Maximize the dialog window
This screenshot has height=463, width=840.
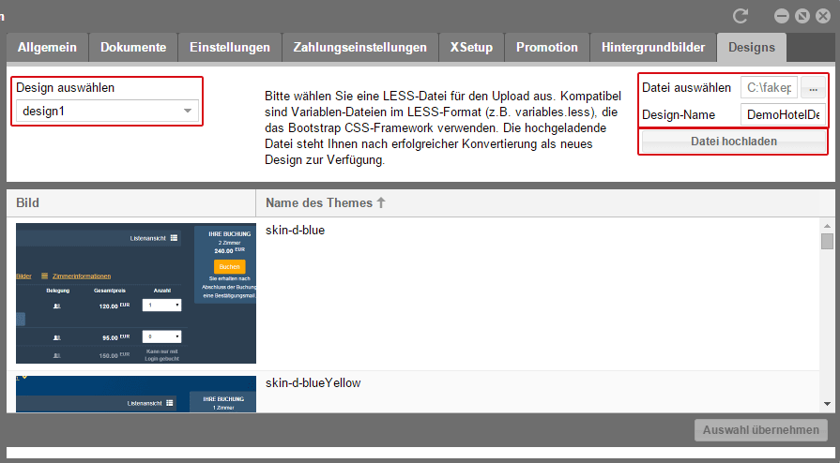(x=802, y=16)
